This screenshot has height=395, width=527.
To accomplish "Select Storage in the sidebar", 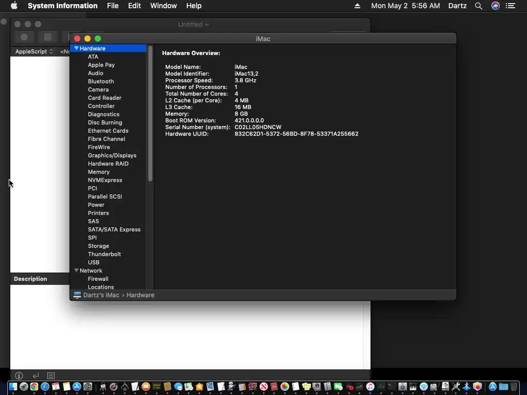I will click(x=98, y=246).
